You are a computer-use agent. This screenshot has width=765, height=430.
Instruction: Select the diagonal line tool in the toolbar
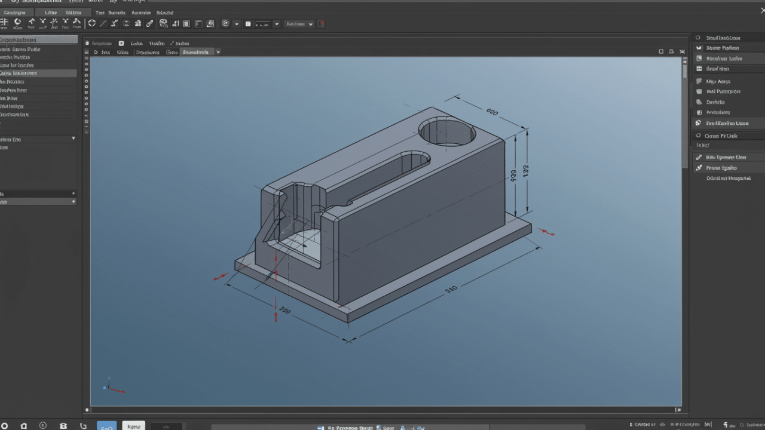click(x=103, y=23)
